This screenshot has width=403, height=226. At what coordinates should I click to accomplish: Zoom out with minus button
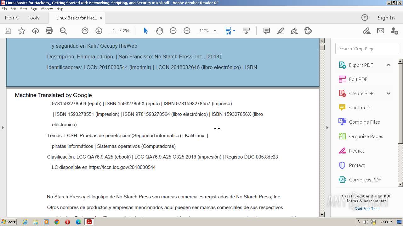tap(173, 31)
